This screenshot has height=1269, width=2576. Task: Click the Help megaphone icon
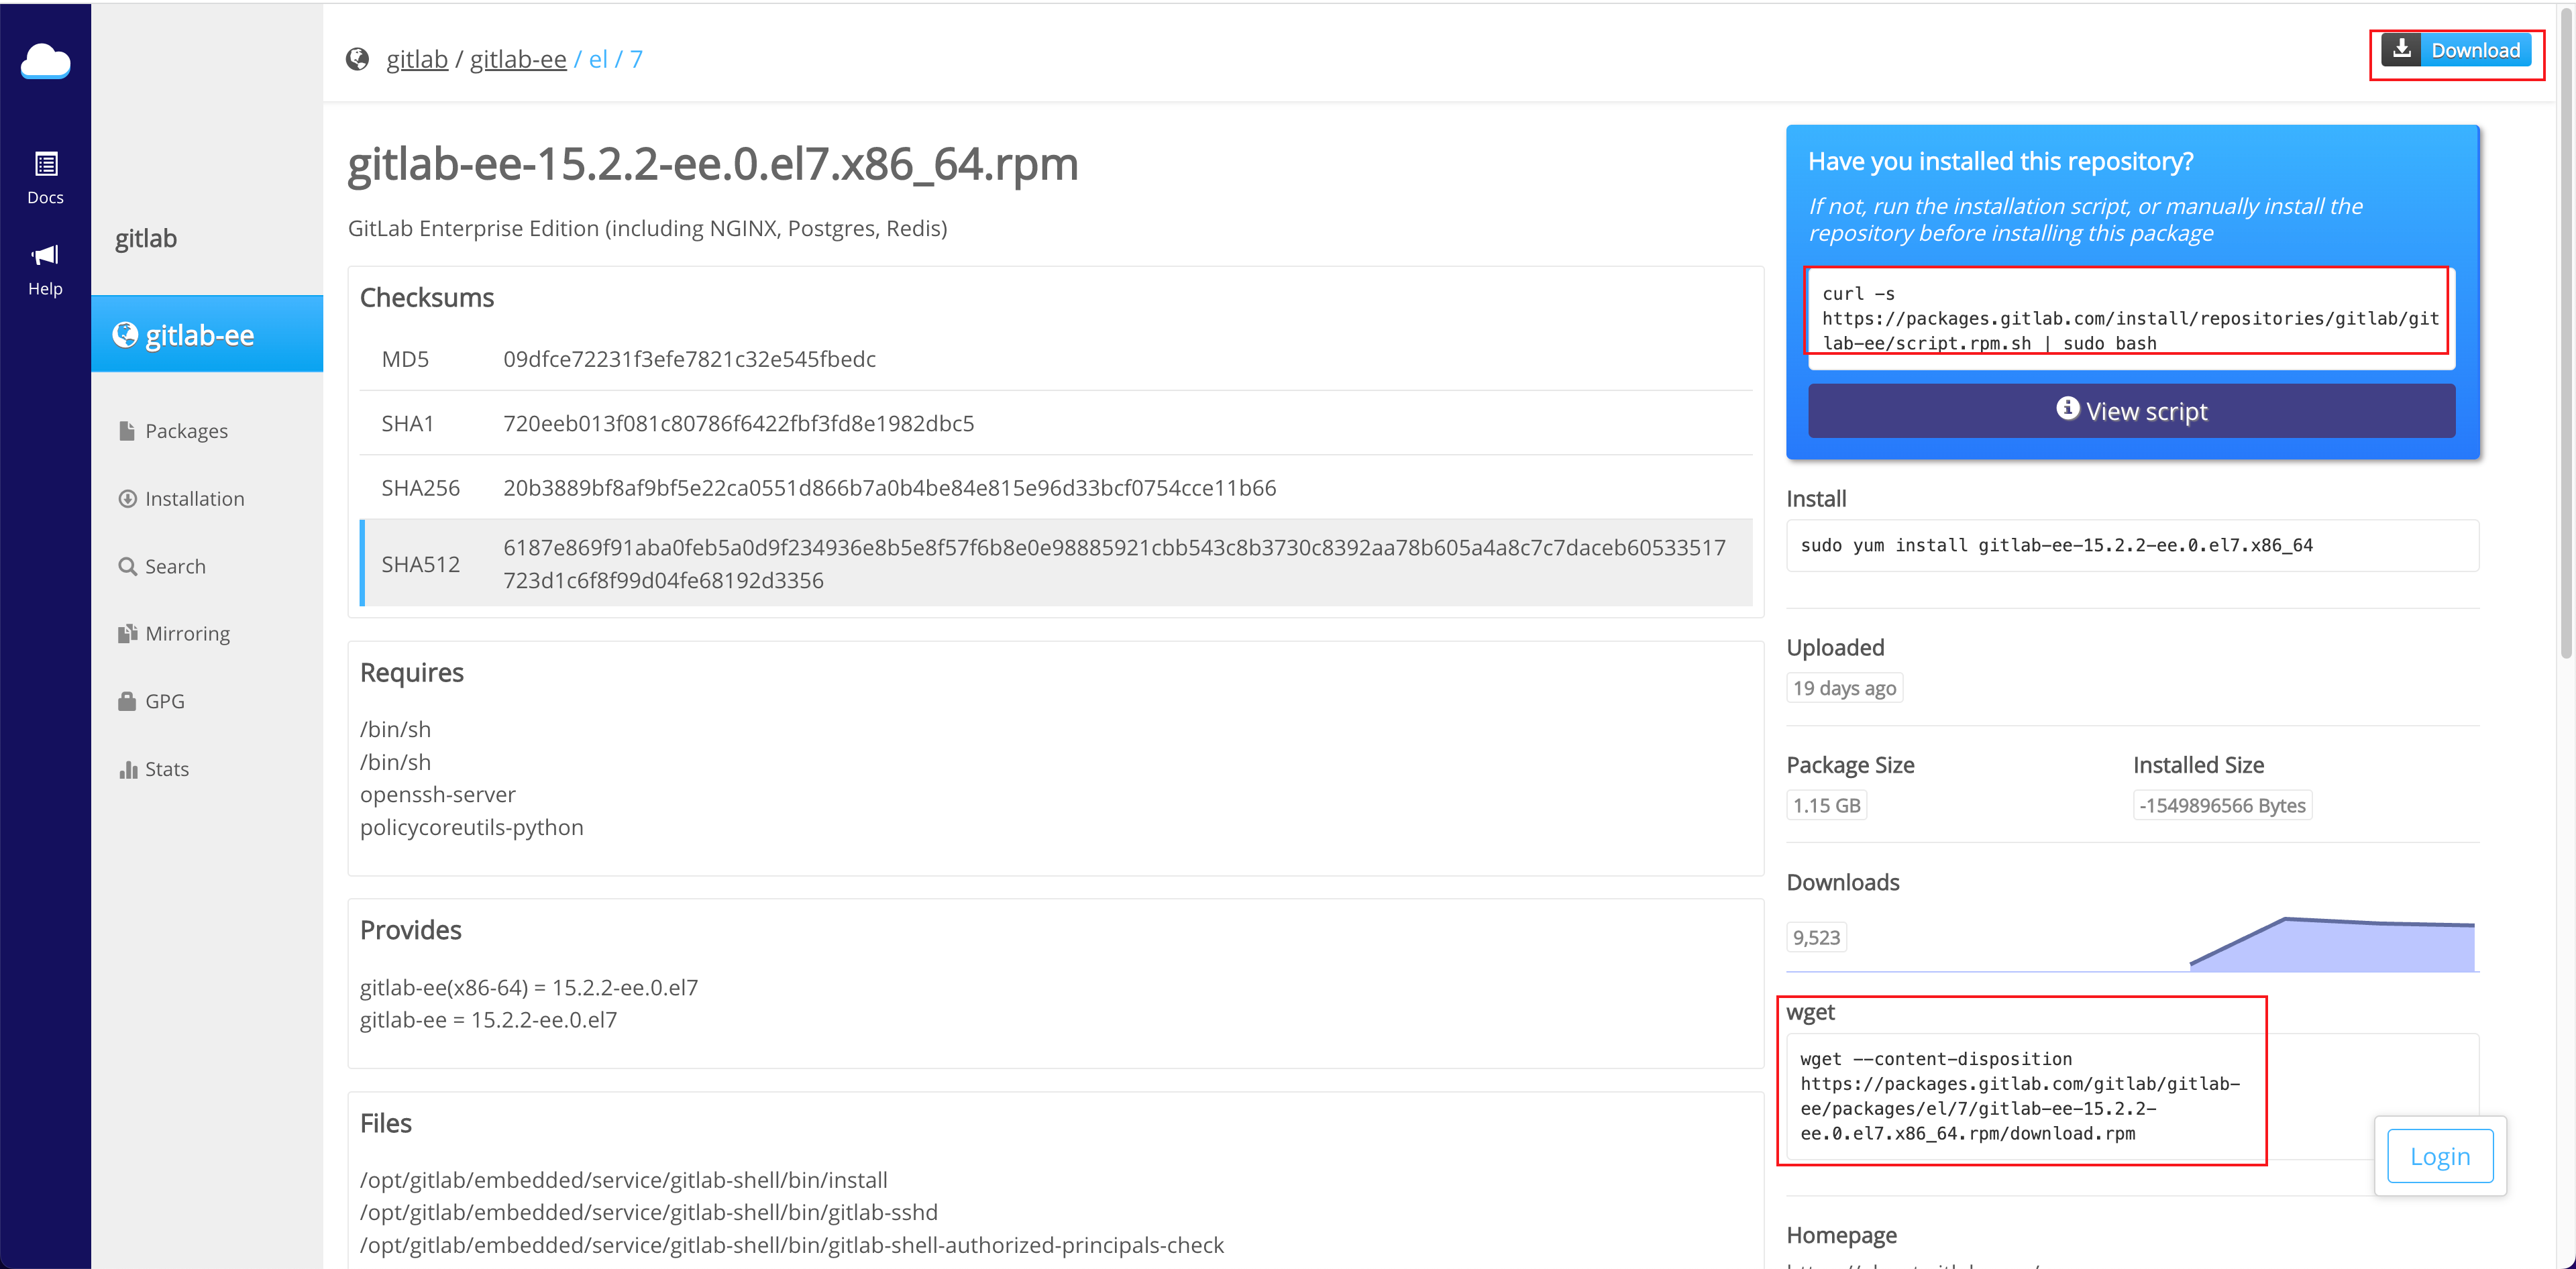[45, 255]
